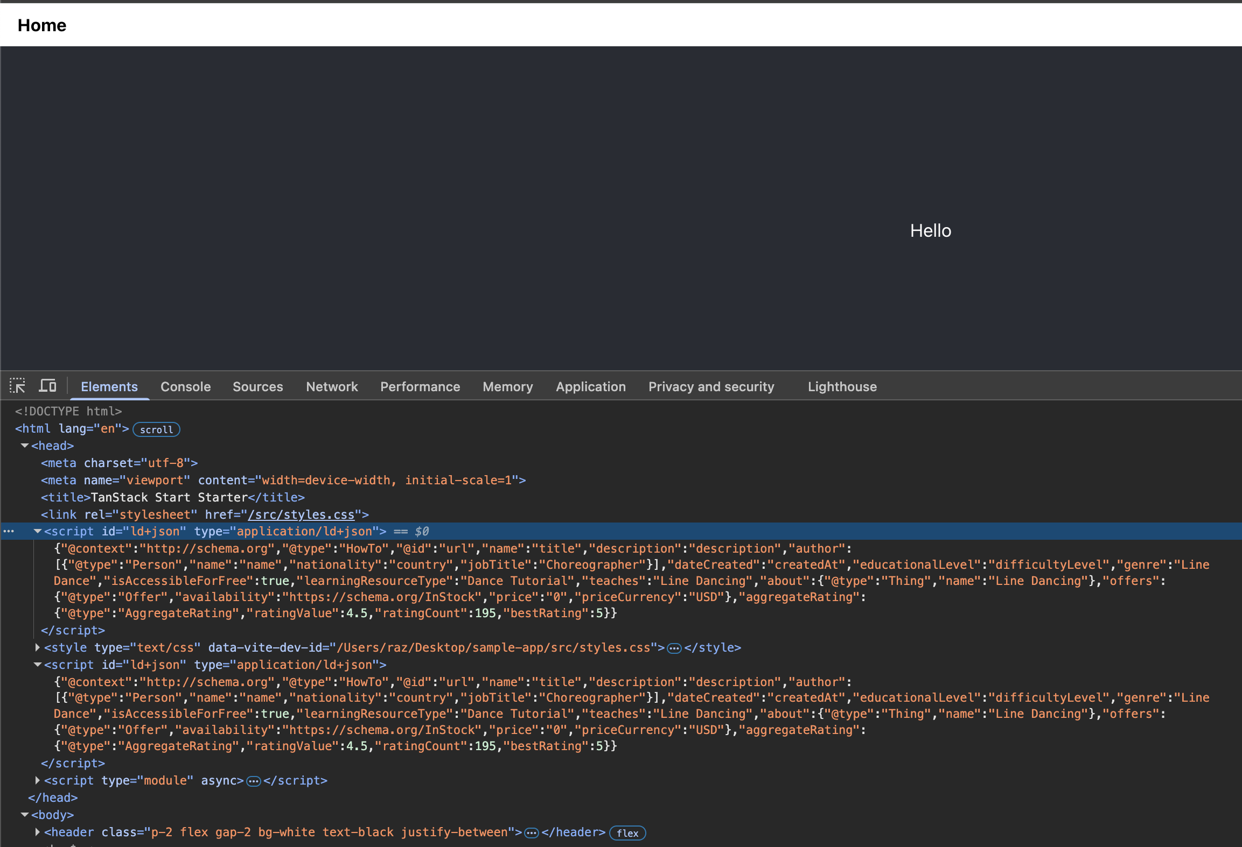Click the second script's JSON text content
This screenshot has width=1242, height=847.
pos(631,714)
